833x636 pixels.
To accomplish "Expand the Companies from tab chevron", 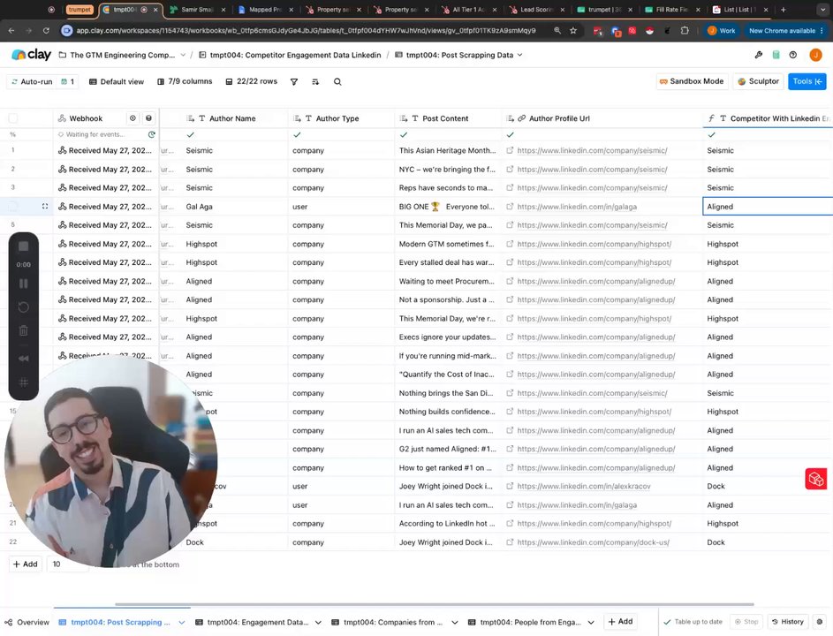I will click(455, 622).
